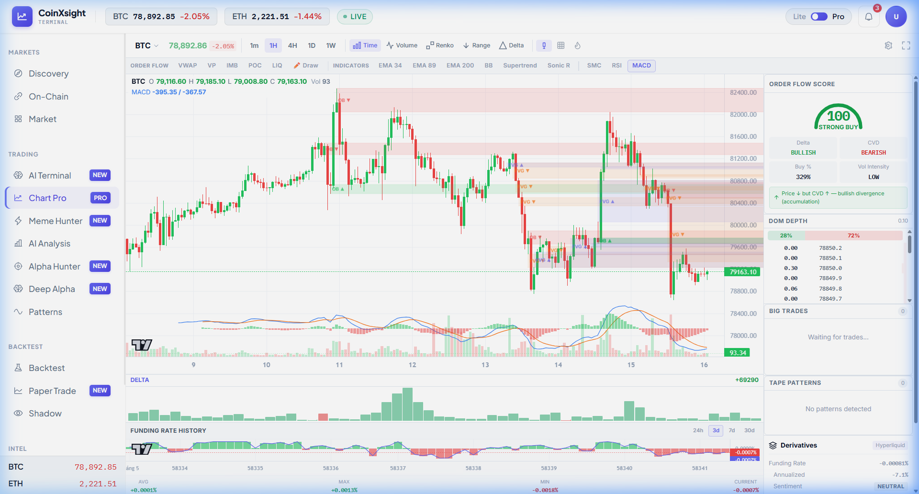Click the CoinXsight logo icon

coord(22,16)
